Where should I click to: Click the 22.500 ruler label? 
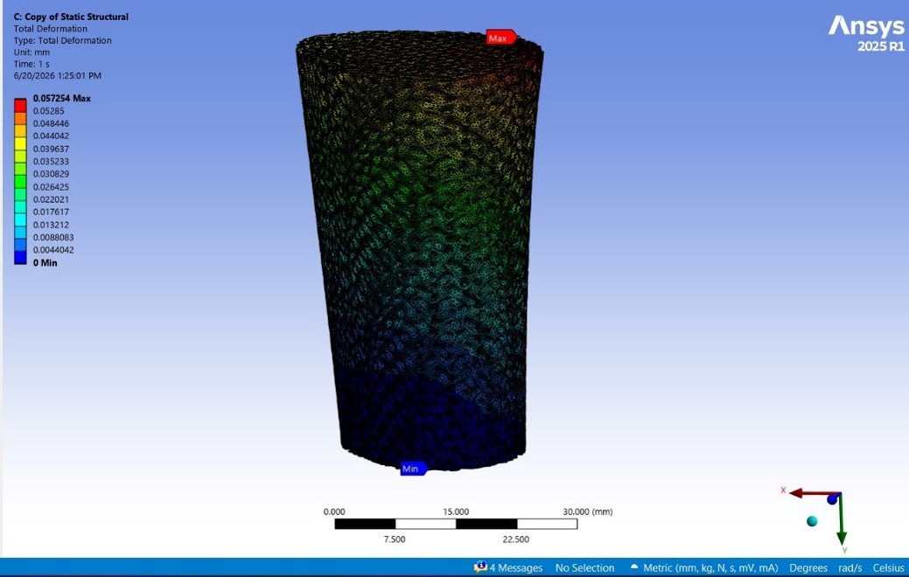click(x=516, y=539)
